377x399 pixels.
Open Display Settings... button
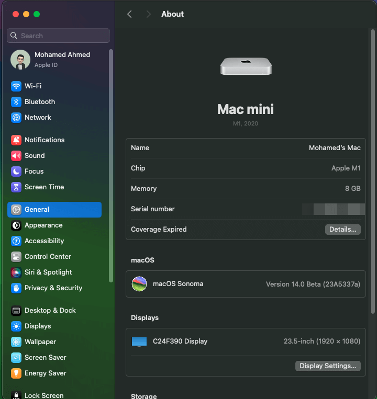pyautogui.click(x=328, y=366)
